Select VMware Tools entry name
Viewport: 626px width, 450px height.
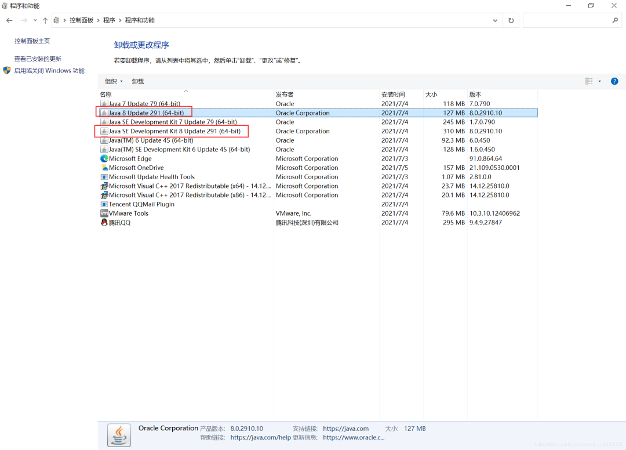coord(129,213)
